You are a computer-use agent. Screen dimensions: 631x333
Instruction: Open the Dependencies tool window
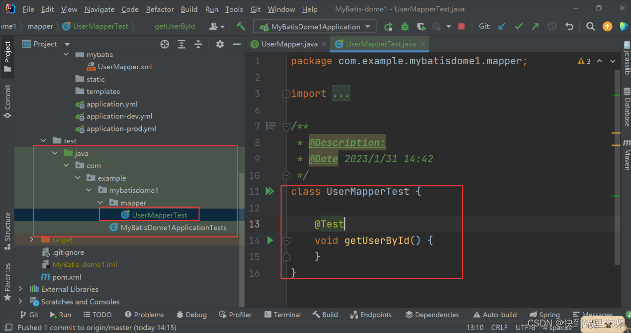click(432, 315)
